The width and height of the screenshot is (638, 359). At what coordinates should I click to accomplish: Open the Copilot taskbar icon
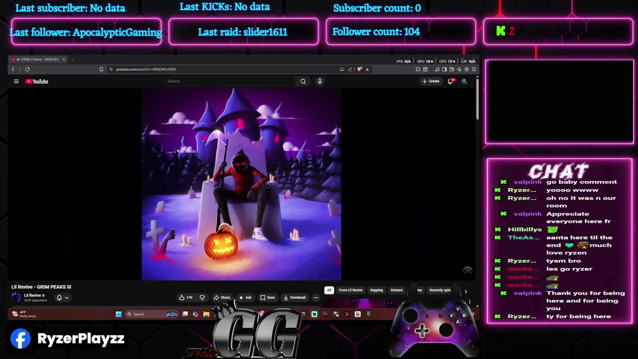pyautogui.click(x=195, y=314)
